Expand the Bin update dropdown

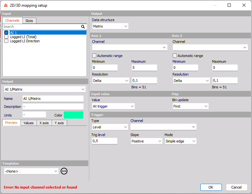190,106
